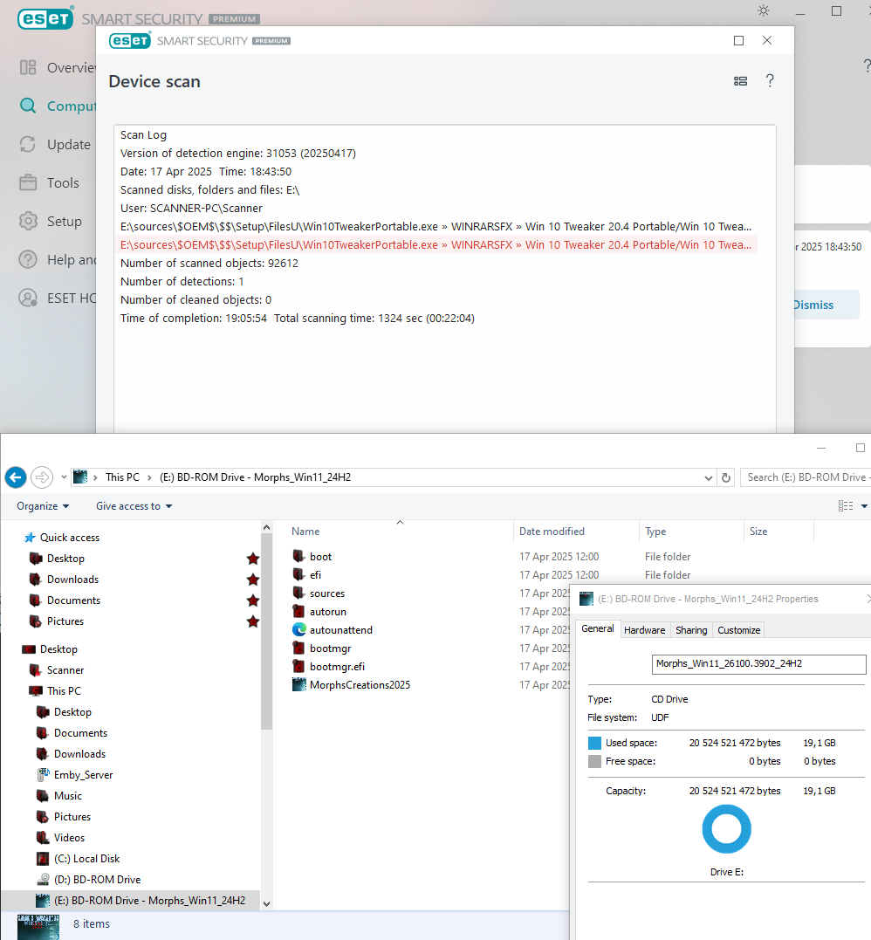871x940 pixels.
Task: Sort files by the Name column
Action: click(x=305, y=532)
